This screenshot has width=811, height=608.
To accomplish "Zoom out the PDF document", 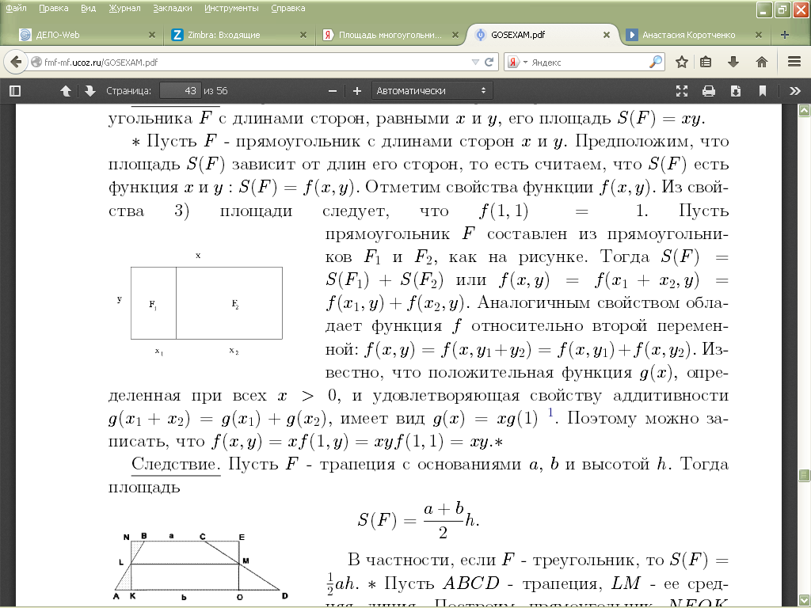I will tap(333, 91).
